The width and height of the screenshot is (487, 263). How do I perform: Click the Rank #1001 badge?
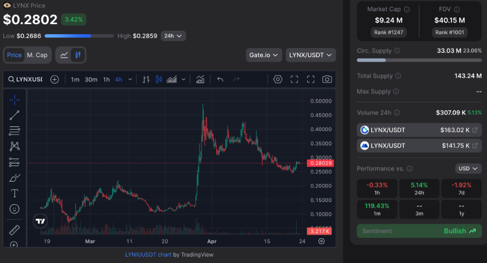449,32
